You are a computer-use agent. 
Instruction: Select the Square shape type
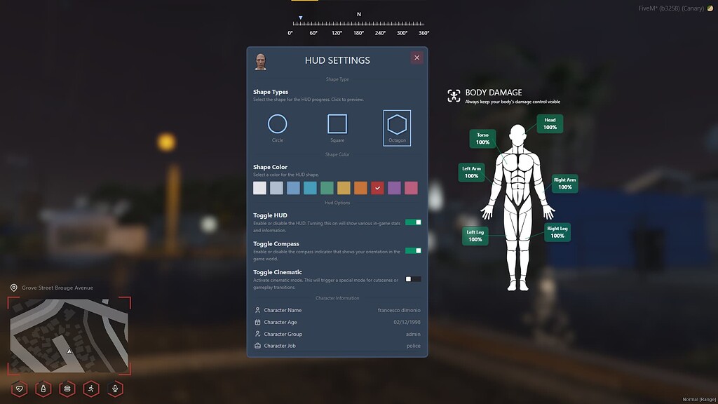pyautogui.click(x=337, y=125)
